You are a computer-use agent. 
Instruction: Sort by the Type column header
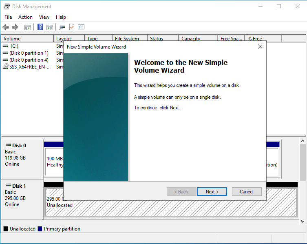[x=98, y=39]
